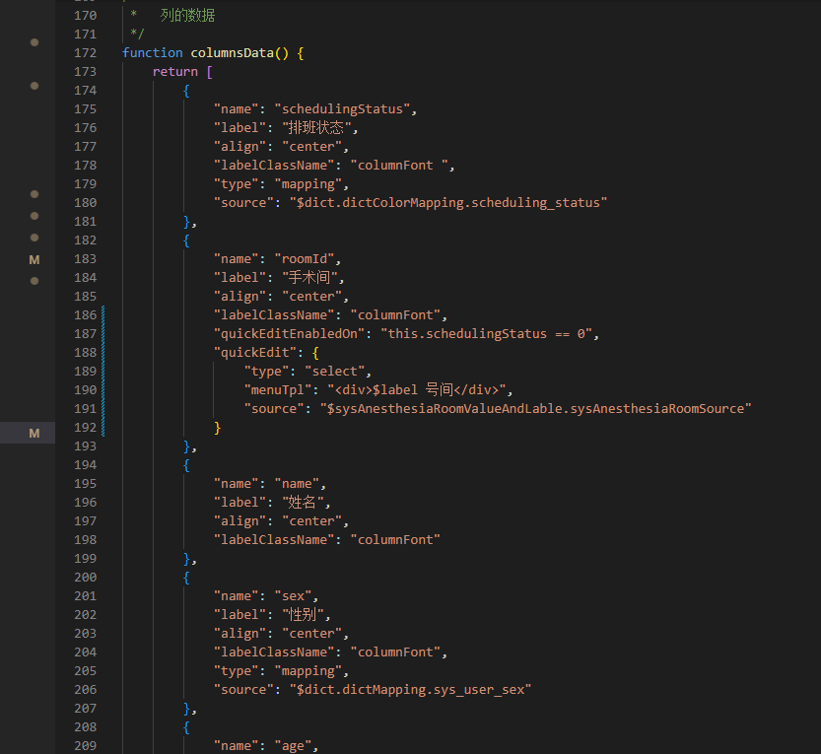
Task: Click the string "<div>$label 号间</div>"
Action: 416,390
